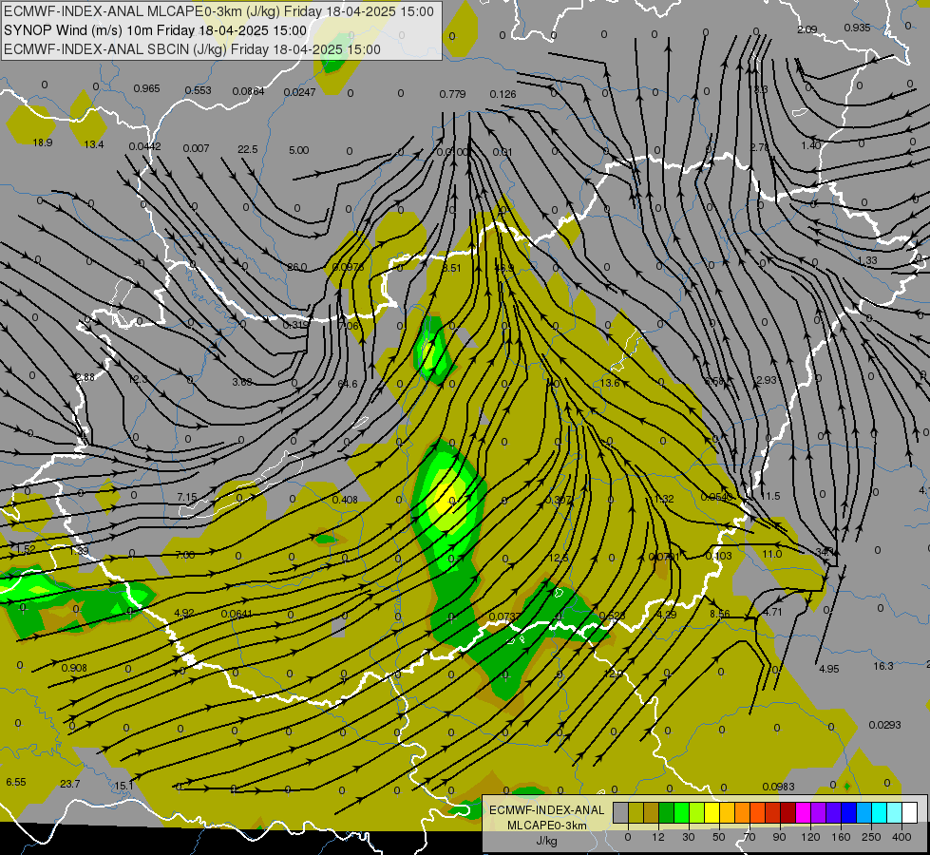Click the dark red legend swatch
The image size is (930, 855).
click(x=788, y=812)
